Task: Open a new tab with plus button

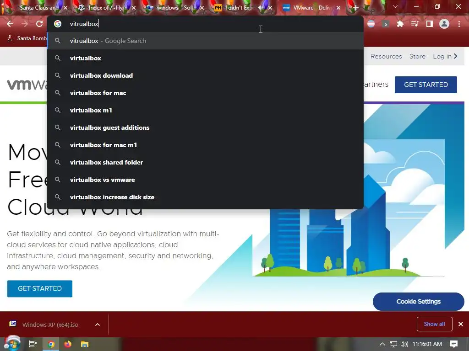Action: pyautogui.click(x=355, y=8)
